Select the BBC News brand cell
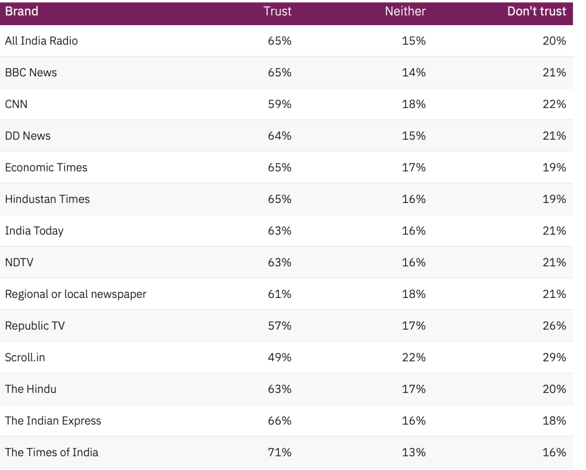Viewport: 586px width, 470px height. (31, 73)
